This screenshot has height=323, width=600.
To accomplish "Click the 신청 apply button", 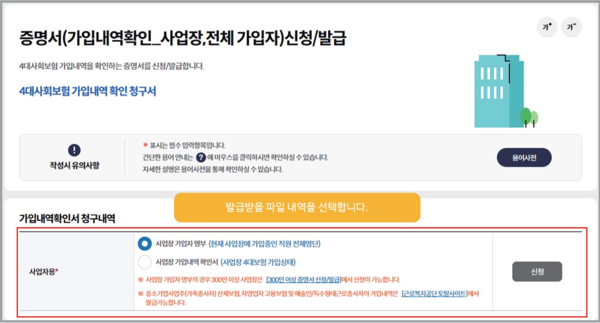I will [x=537, y=272].
